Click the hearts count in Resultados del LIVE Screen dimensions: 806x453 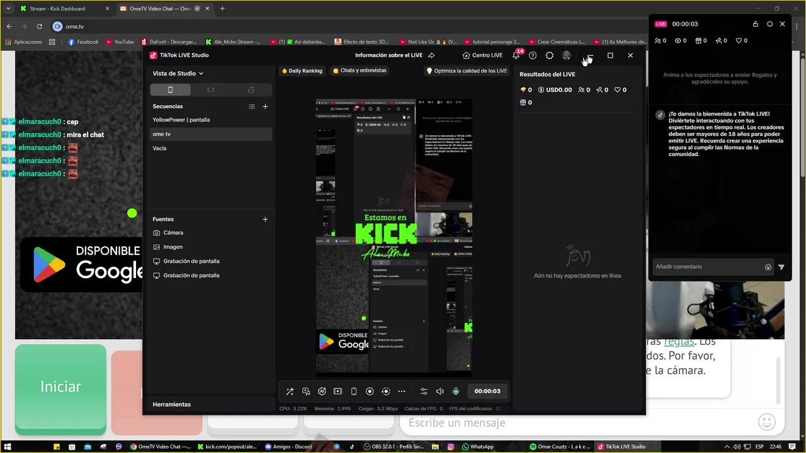tap(620, 90)
